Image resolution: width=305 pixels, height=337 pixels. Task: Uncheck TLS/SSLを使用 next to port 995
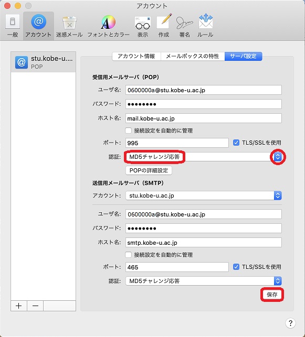[x=236, y=143]
